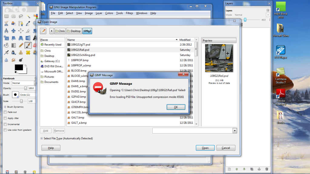Select the Free Select lasso tool

tap(21, 16)
